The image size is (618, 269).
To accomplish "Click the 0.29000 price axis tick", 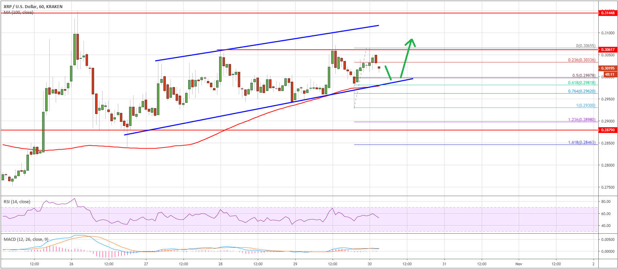I will tap(607, 121).
